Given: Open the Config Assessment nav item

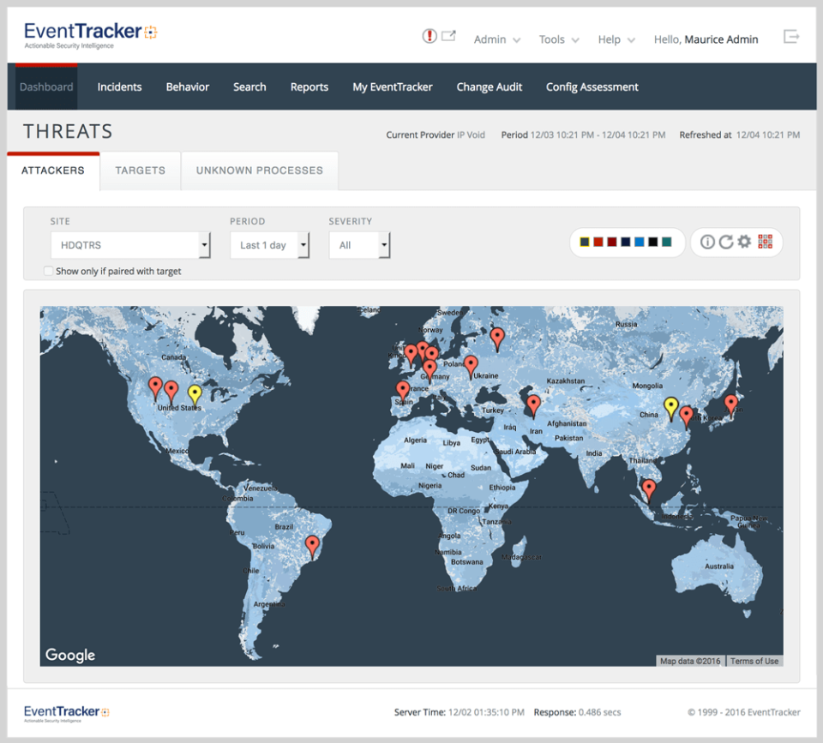Looking at the screenshot, I should [592, 87].
